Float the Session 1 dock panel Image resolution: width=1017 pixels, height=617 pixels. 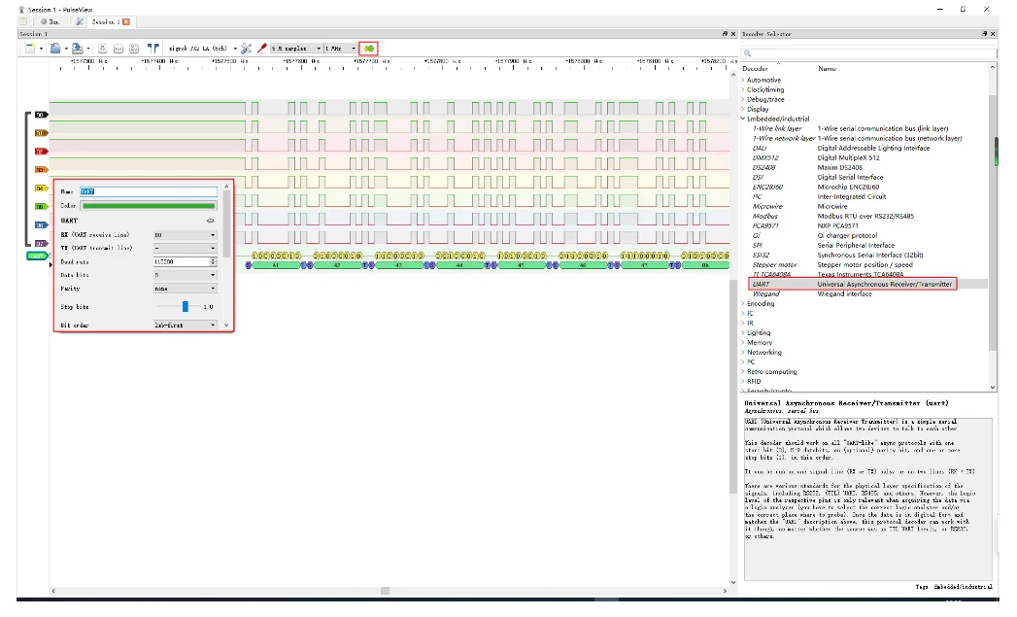click(726, 34)
